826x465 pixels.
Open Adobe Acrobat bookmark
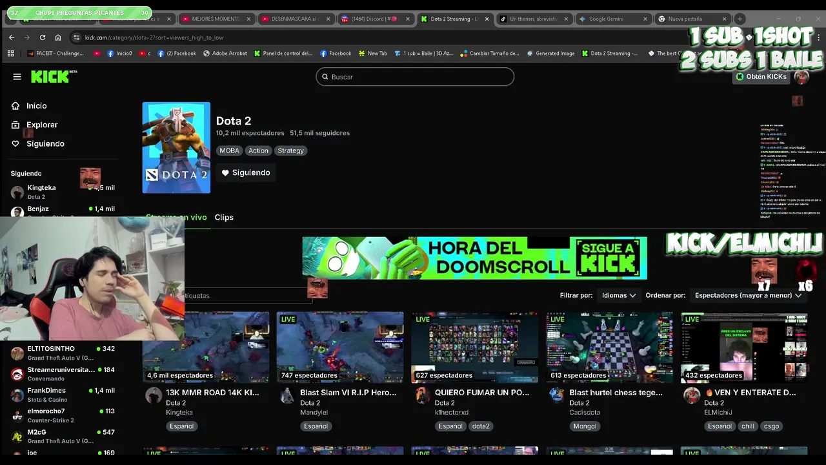(x=225, y=54)
